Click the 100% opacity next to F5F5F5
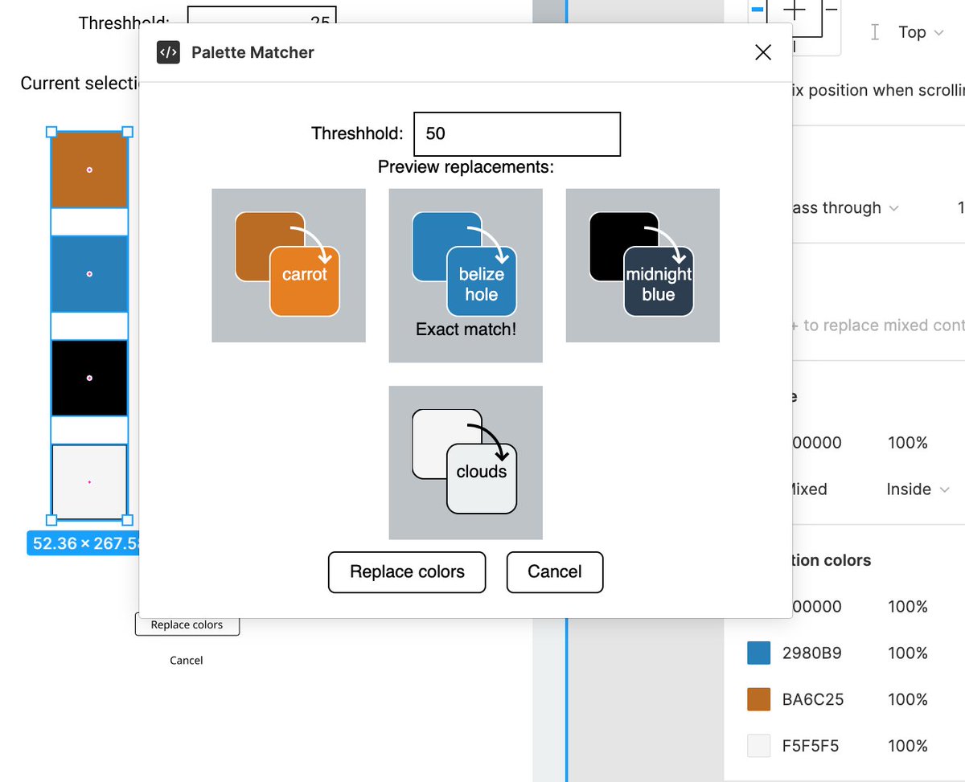The height and width of the screenshot is (782, 965). tap(908, 747)
